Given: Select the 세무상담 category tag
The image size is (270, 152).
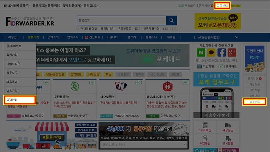Looking at the screenshot, I should 93,74.
